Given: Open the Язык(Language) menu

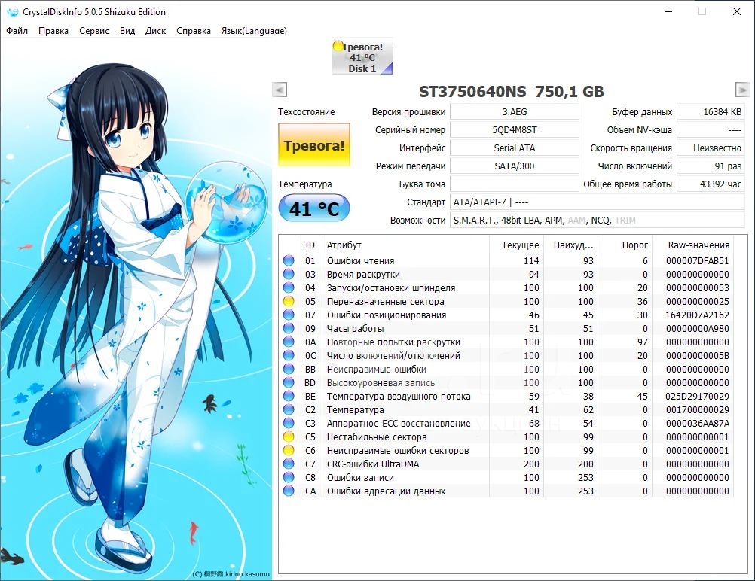Looking at the screenshot, I should tap(254, 31).
